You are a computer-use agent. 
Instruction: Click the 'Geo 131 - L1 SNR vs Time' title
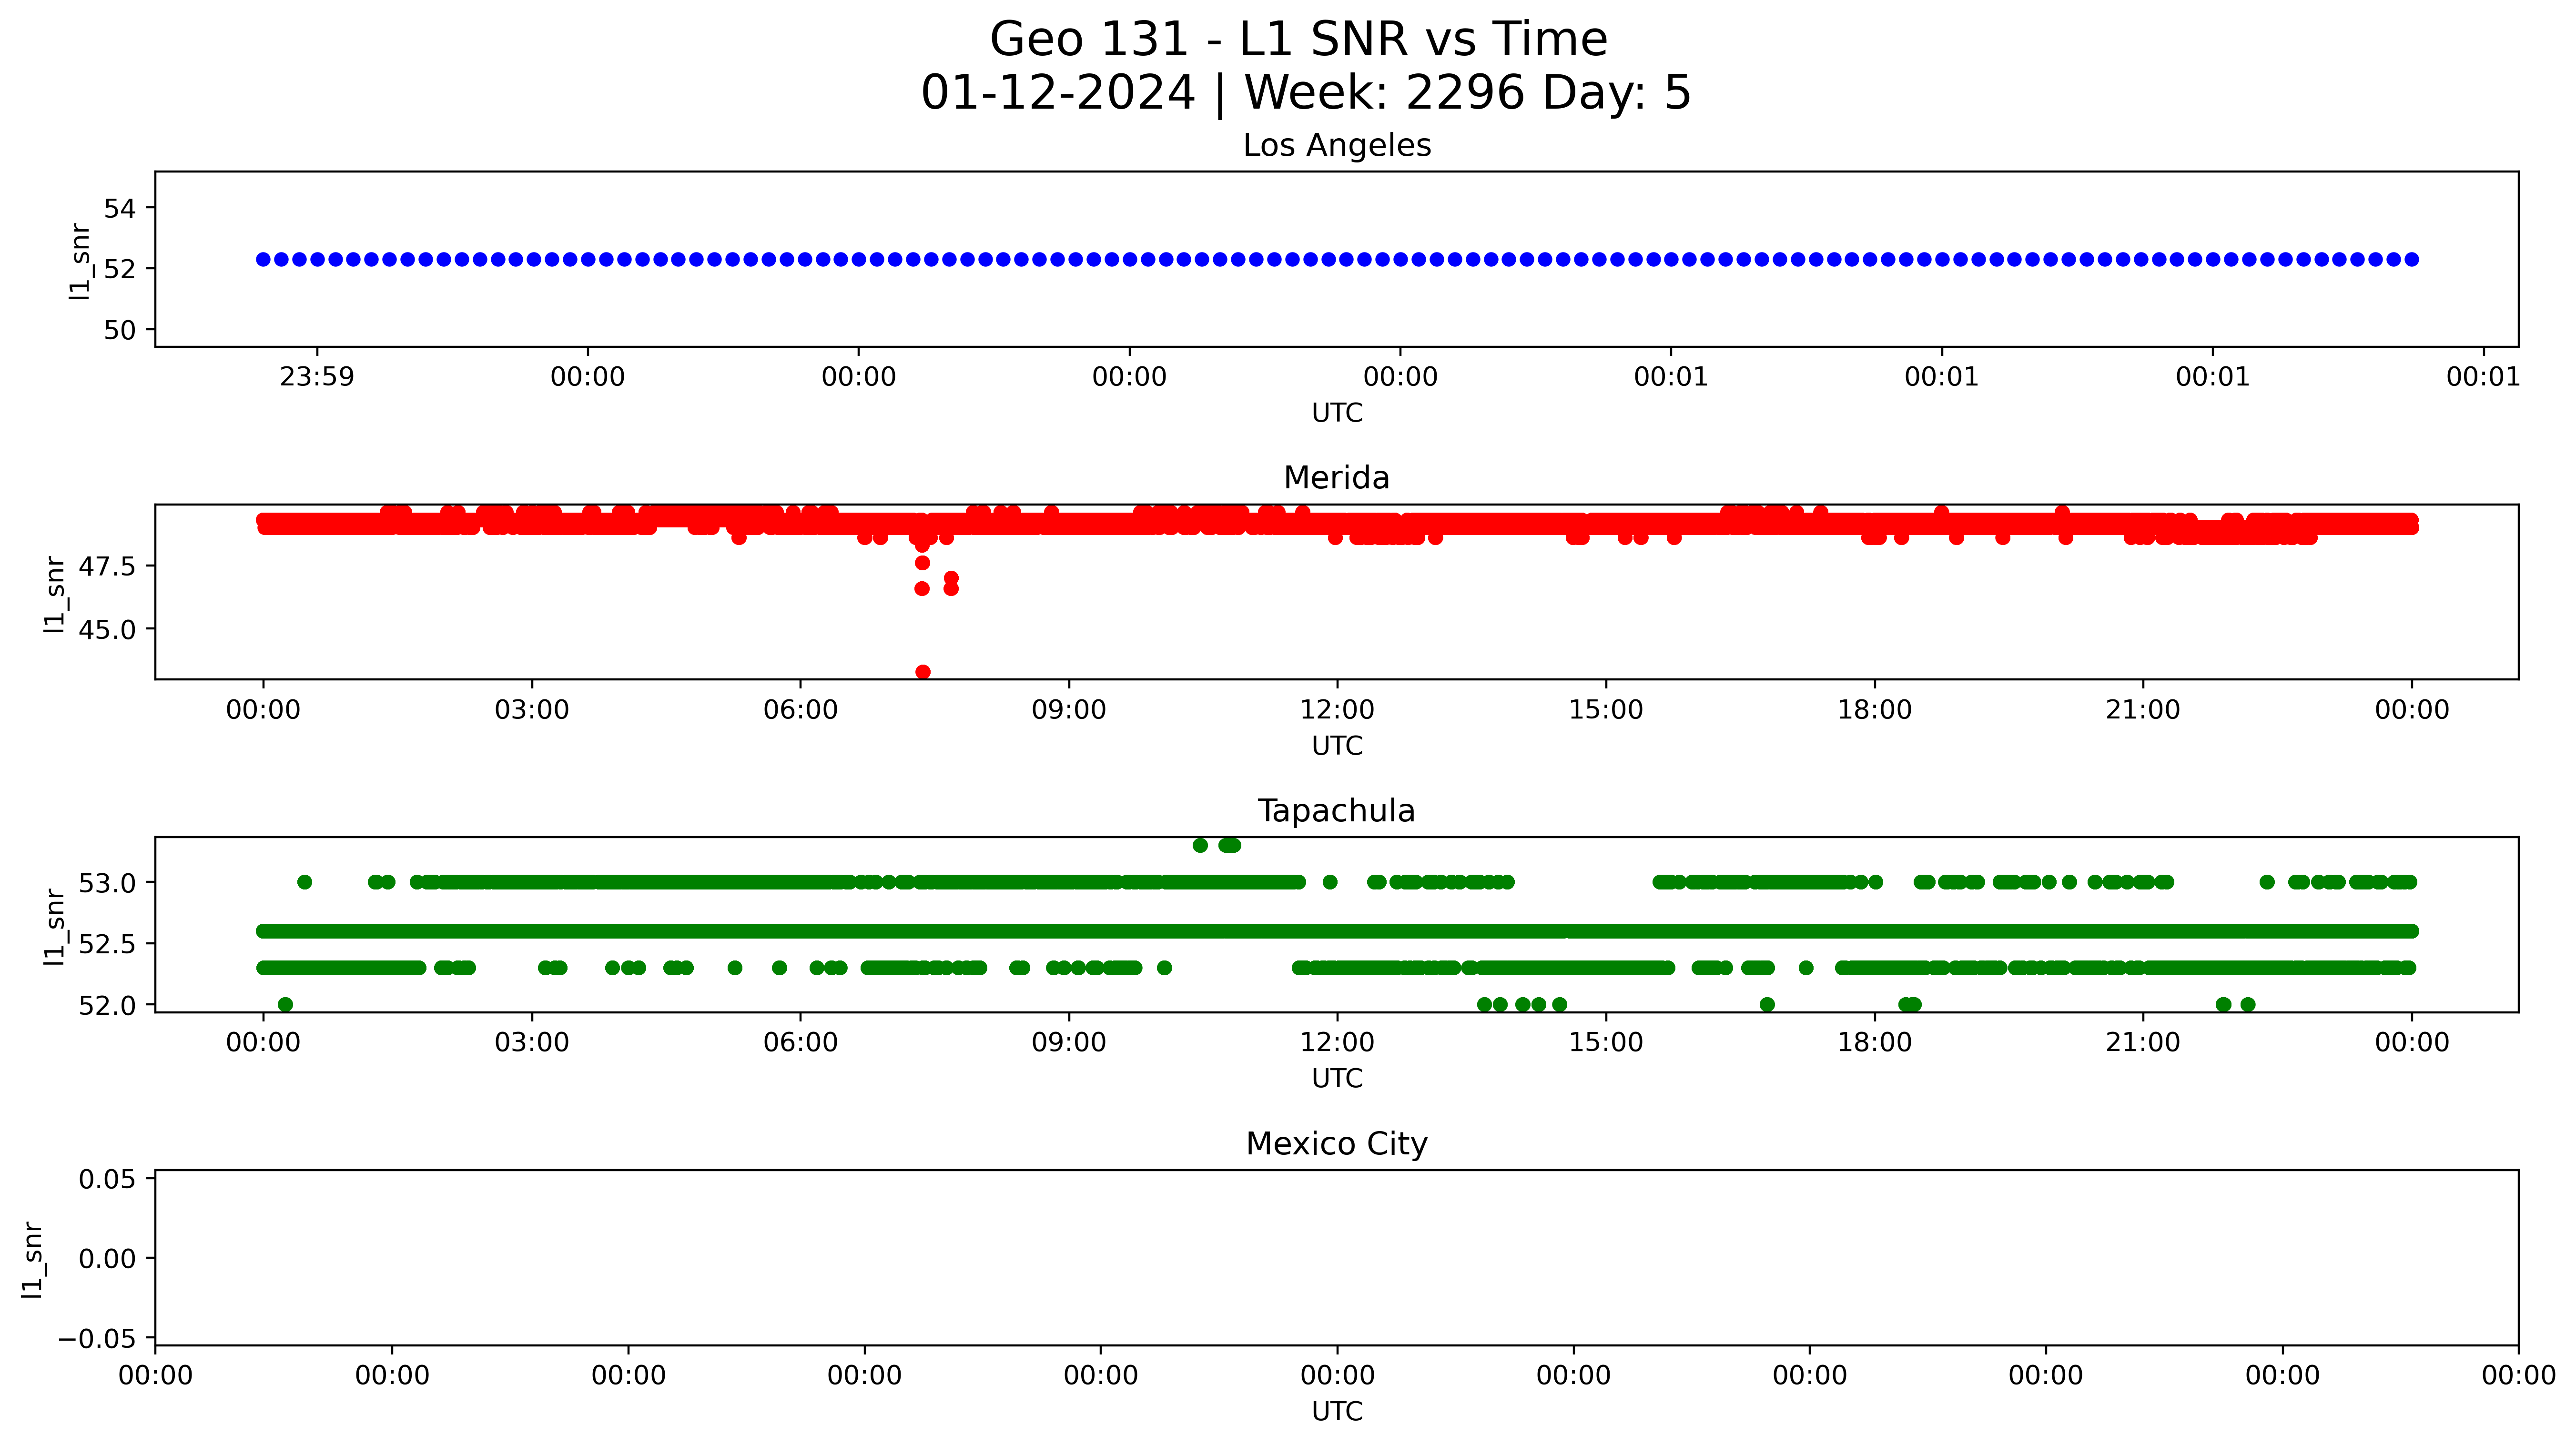tap(1298, 40)
